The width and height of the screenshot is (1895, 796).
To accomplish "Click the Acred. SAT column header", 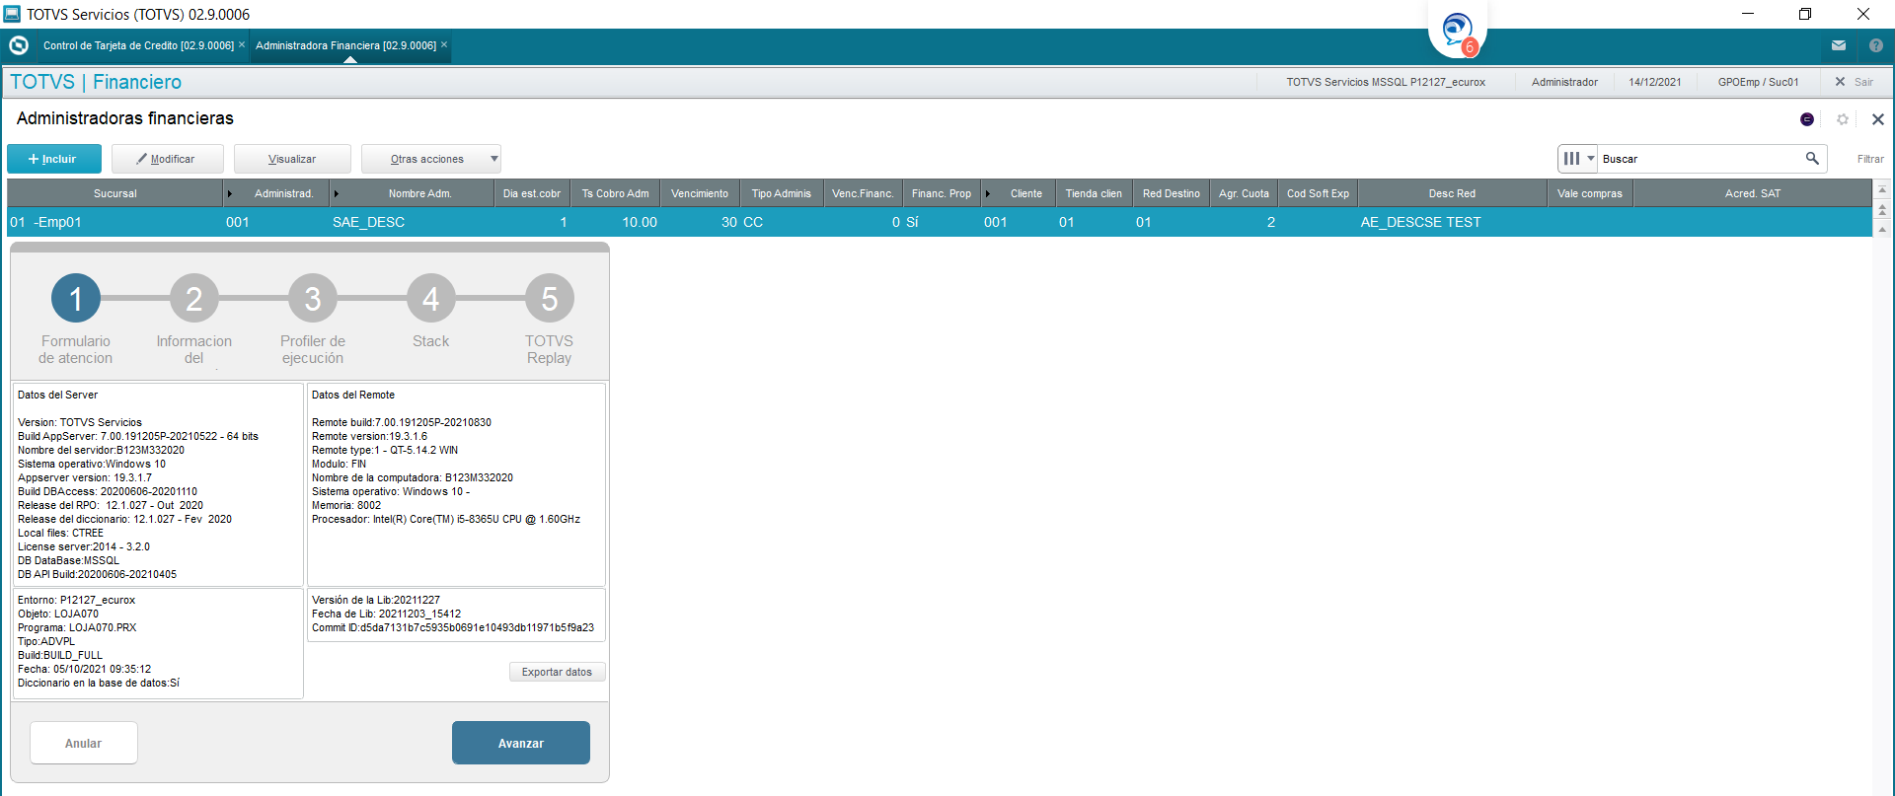I will [1753, 193].
